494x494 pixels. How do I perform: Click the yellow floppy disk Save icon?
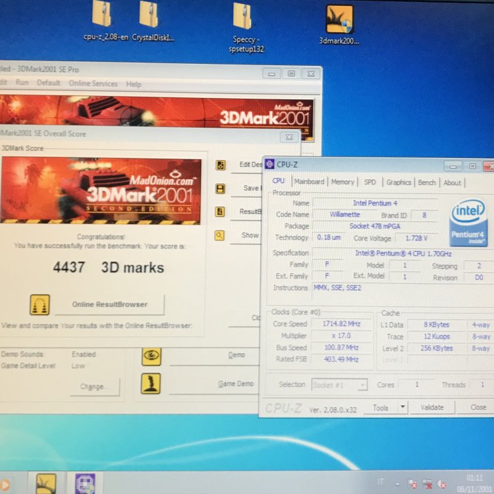tap(220, 189)
